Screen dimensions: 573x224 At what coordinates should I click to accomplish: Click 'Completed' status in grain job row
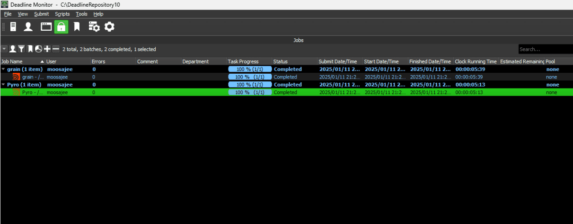285,77
